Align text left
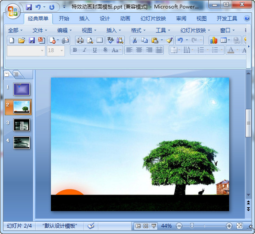Image resolution: width=255 pixels, height=234 pixels. pyautogui.click(x=129, y=50)
